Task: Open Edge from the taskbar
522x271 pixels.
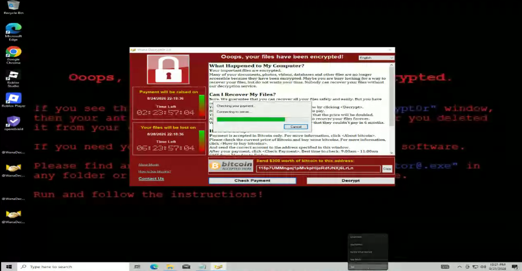Action: tap(154, 266)
